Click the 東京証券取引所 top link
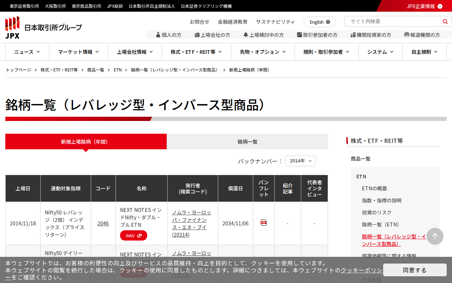This screenshot has height=283, width=452. (24, 6)
